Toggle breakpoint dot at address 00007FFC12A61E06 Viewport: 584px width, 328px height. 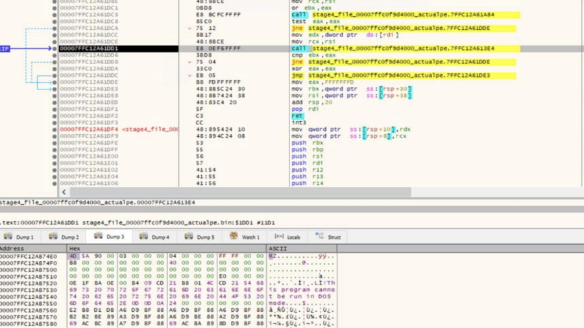[55, 183]
